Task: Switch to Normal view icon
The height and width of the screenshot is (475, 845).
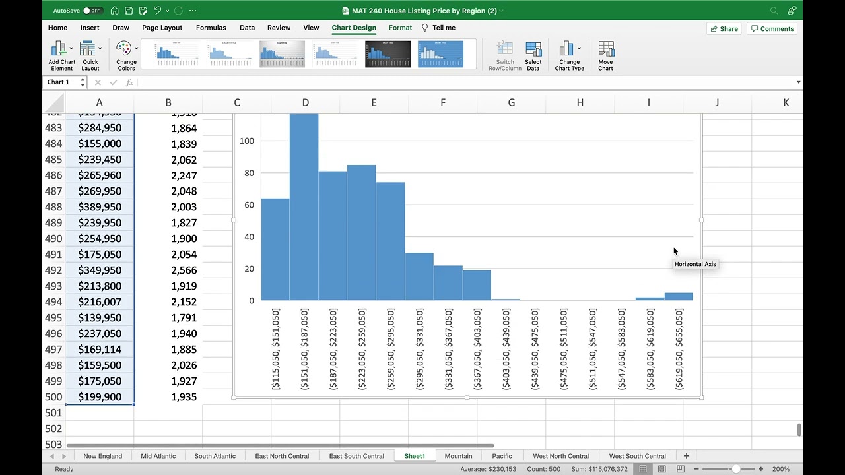Action: coord(643,469)
